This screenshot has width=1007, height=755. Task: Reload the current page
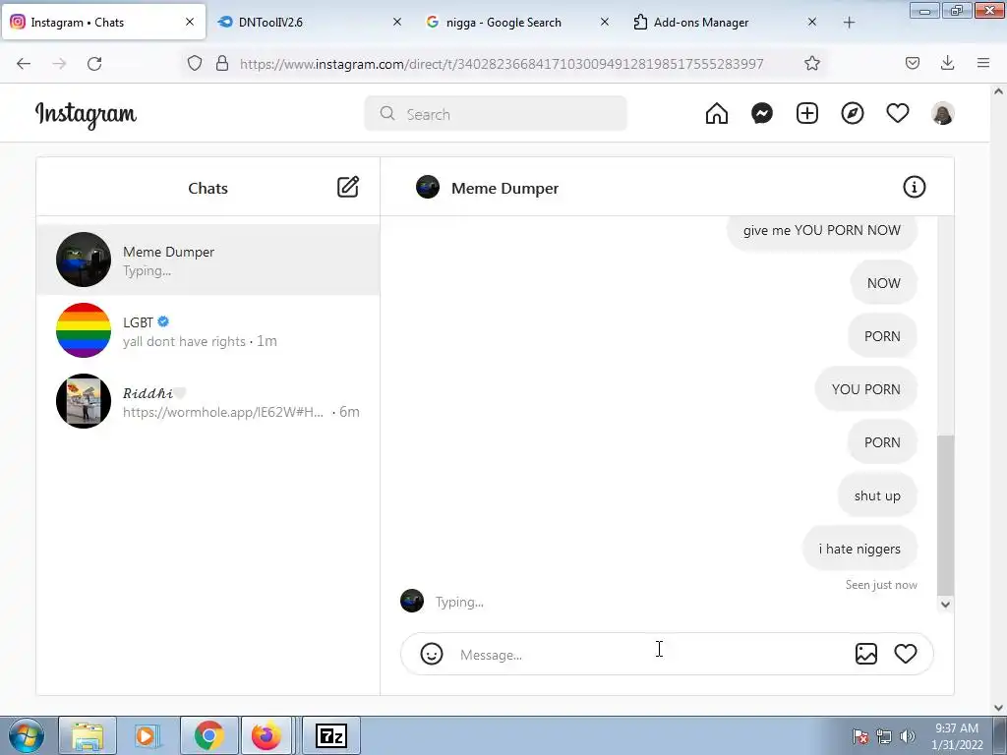coord(94,64)
